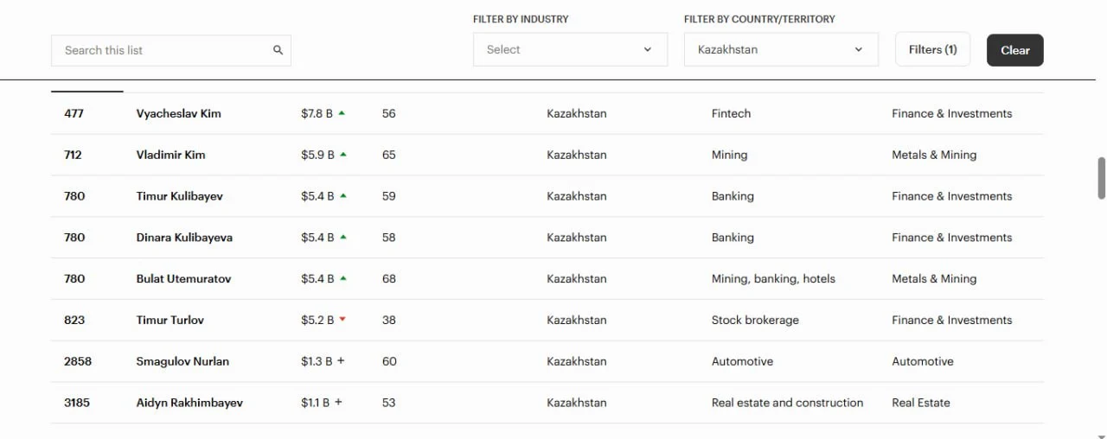Click red down arrow next to Timur Turlov's worth
The height and width of the screenshot is (439, 1107).
342,320
